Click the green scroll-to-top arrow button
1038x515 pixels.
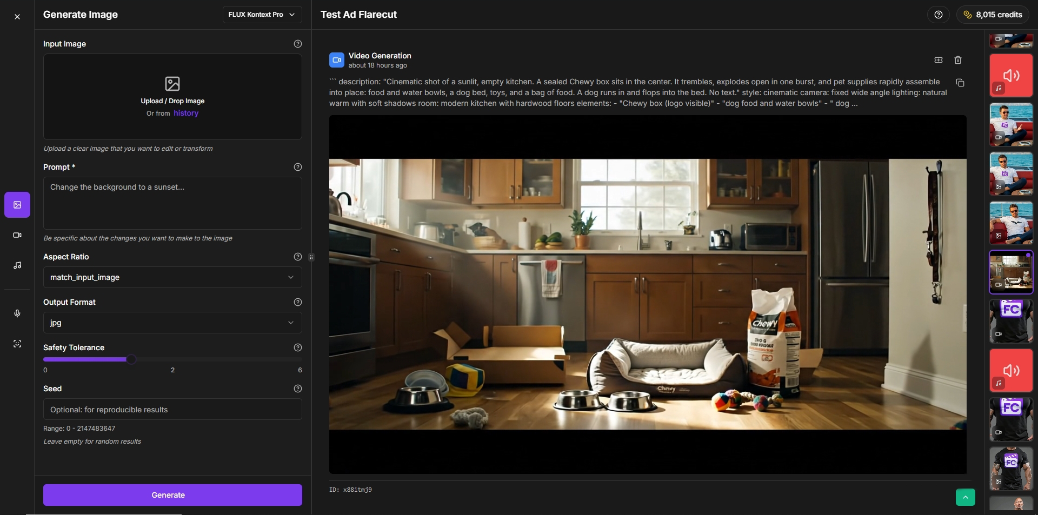pos(966,497)
